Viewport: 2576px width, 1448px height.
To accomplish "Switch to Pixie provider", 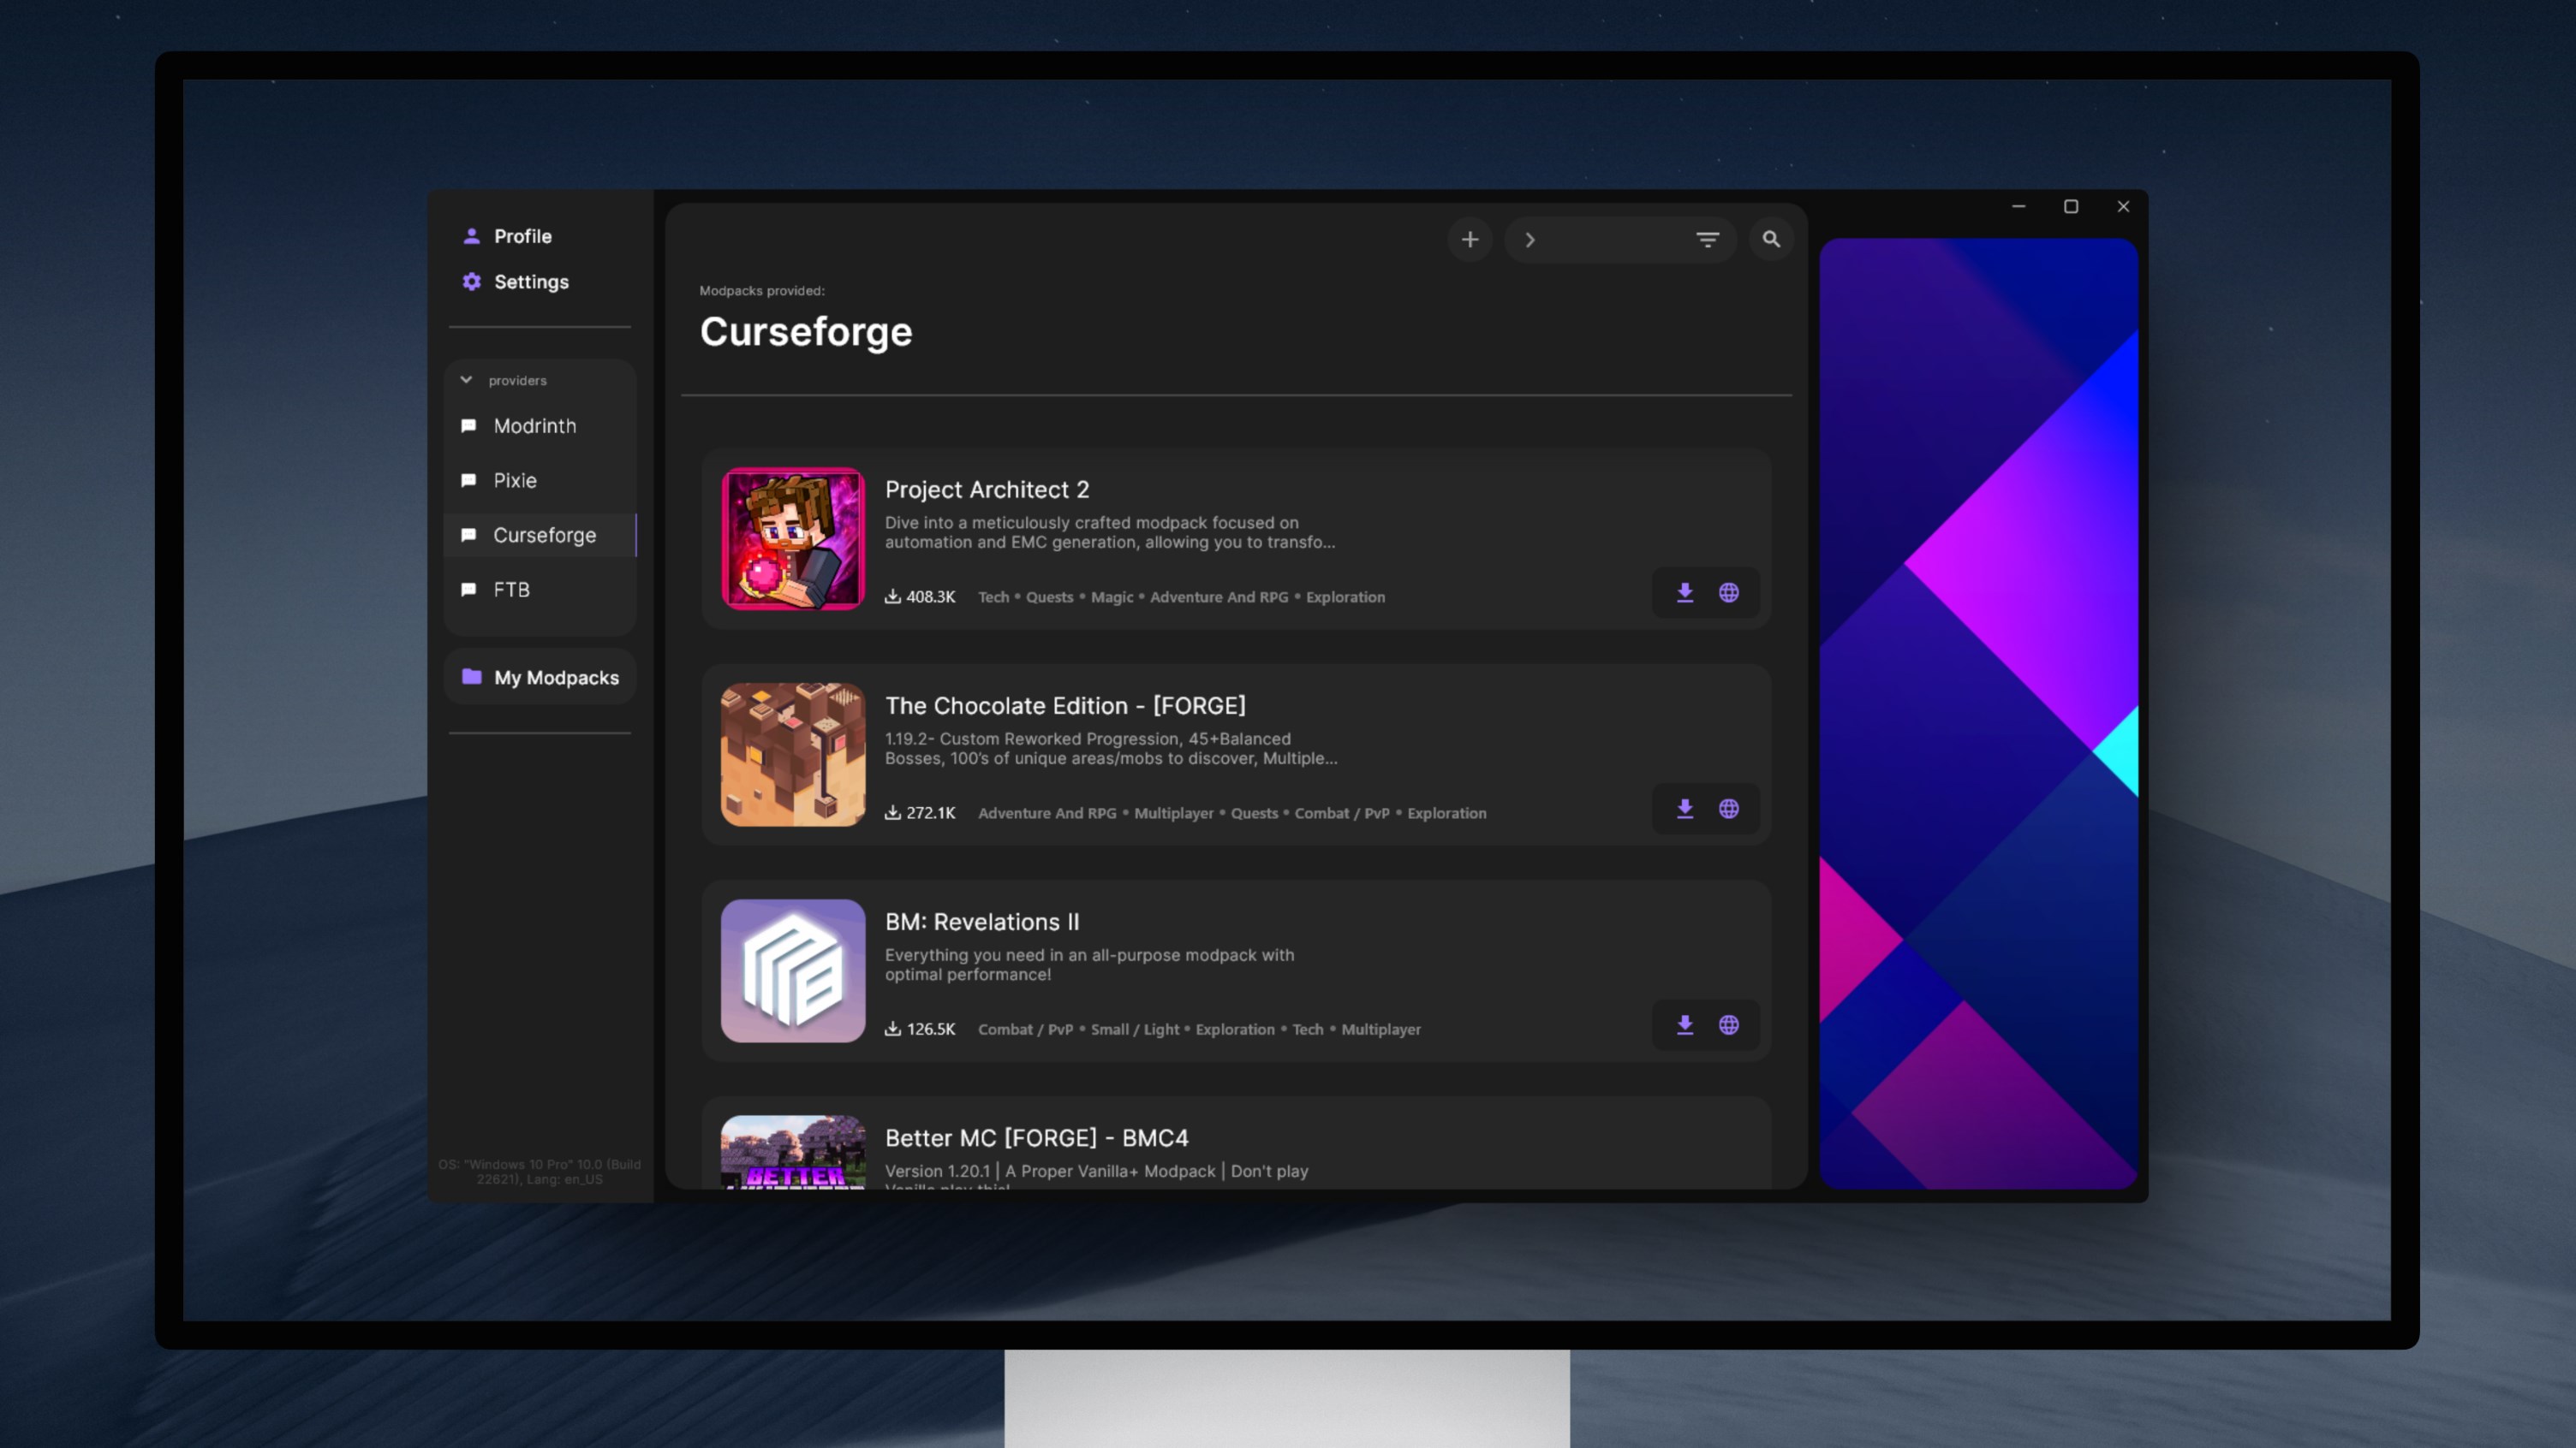I will coord(514,481).
